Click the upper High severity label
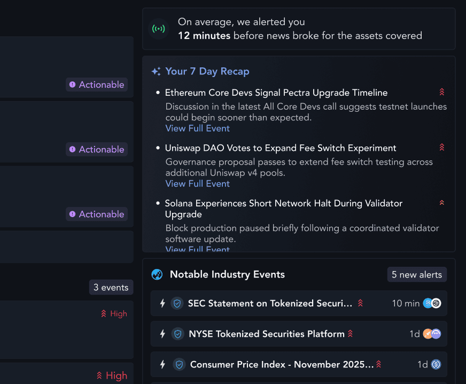Image resolution: width=466 pixels, height=384 pixels. [114, 313]
